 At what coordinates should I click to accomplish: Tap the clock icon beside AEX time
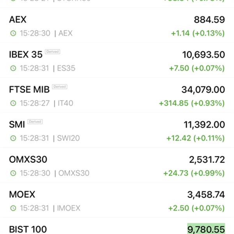(x=13, y=33)
